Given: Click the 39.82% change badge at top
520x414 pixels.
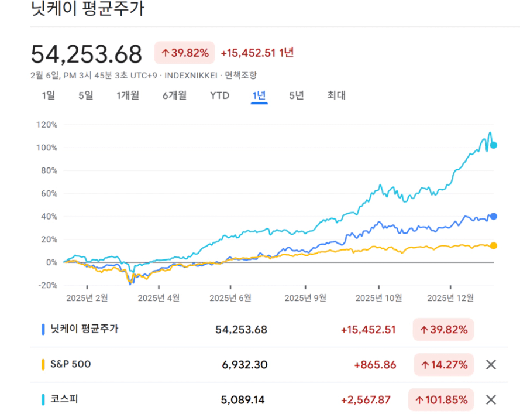Looking at the screenshot, I should coord(184,53).
